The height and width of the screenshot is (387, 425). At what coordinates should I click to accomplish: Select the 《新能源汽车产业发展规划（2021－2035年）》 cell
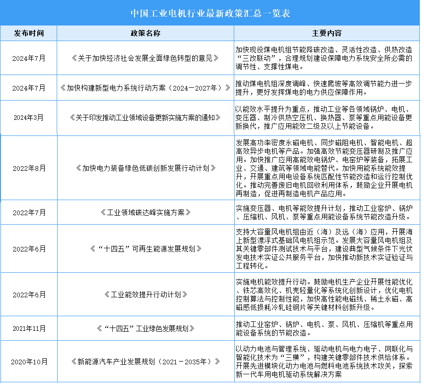point(145,362)
